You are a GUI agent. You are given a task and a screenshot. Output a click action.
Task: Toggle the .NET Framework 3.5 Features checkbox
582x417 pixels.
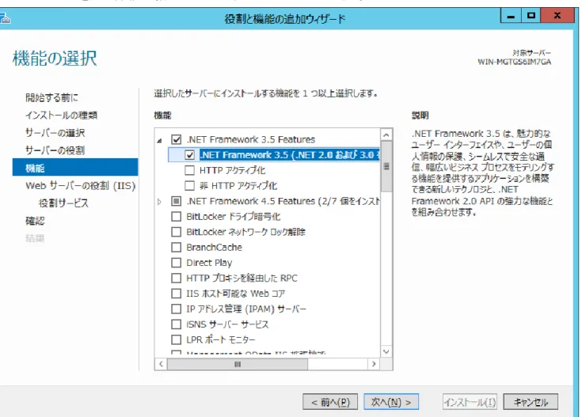[177, 139]
